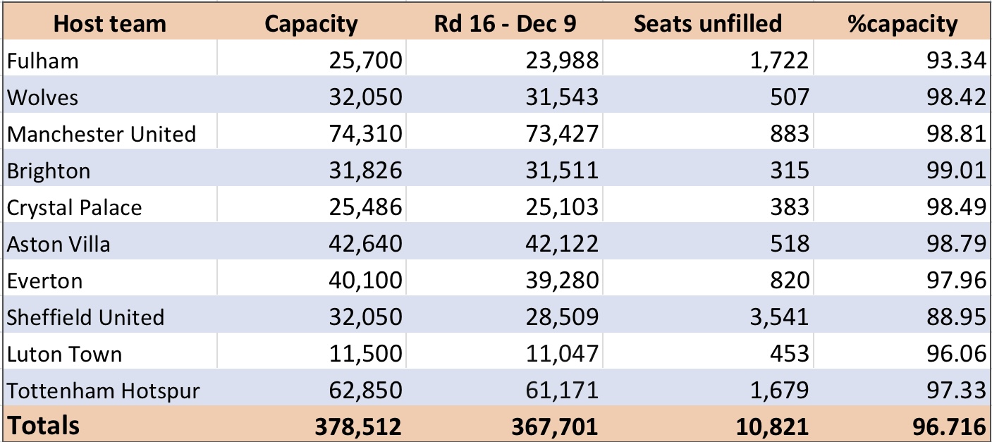Select total capacity cell 378,512
This screenshot has width=992, height=442.
click(x=311, y=425)
